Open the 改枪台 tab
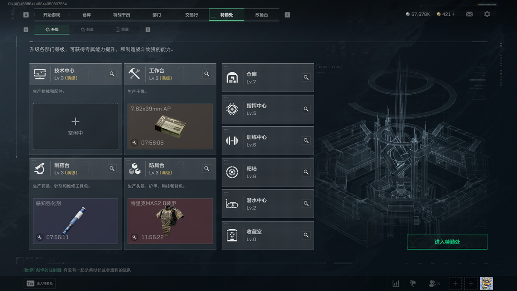517x291 pixels. pos(261,15)
